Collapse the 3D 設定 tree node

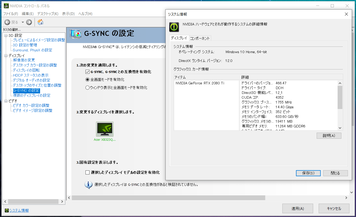(6, 35)
